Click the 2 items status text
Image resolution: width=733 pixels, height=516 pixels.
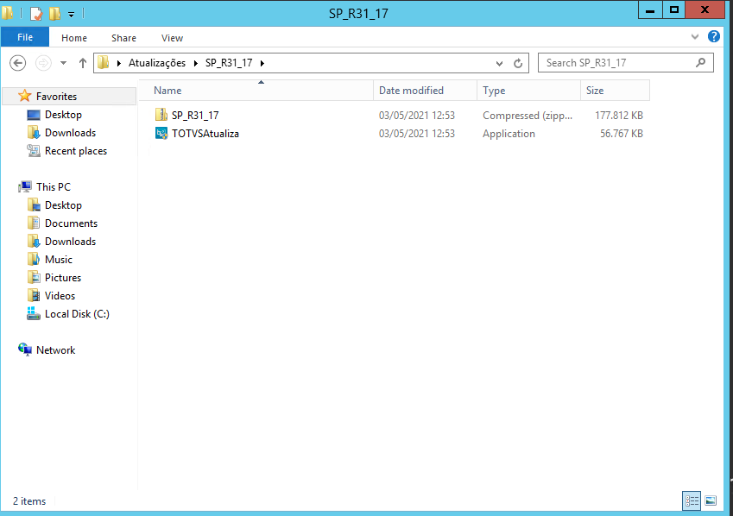point(29,501)
